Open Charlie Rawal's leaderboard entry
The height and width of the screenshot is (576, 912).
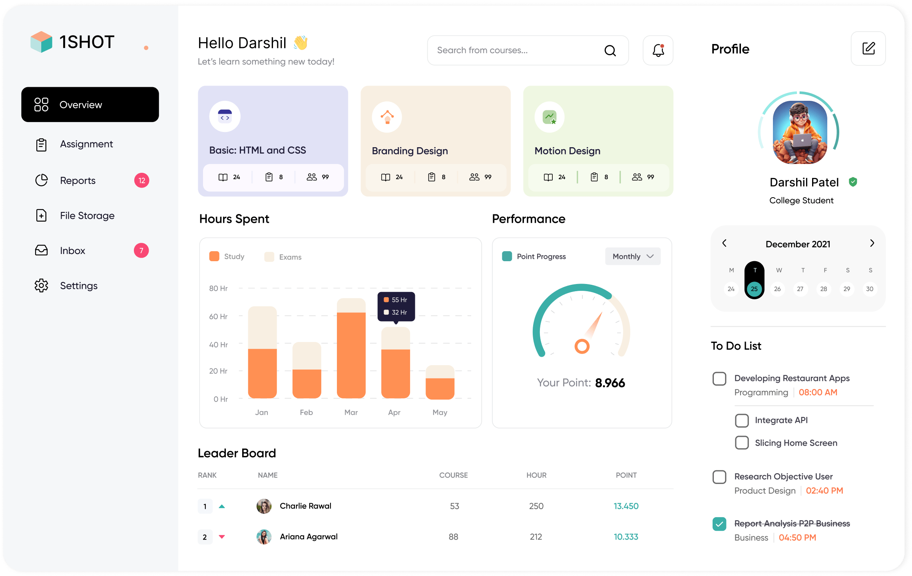click(x=305, y=506)
